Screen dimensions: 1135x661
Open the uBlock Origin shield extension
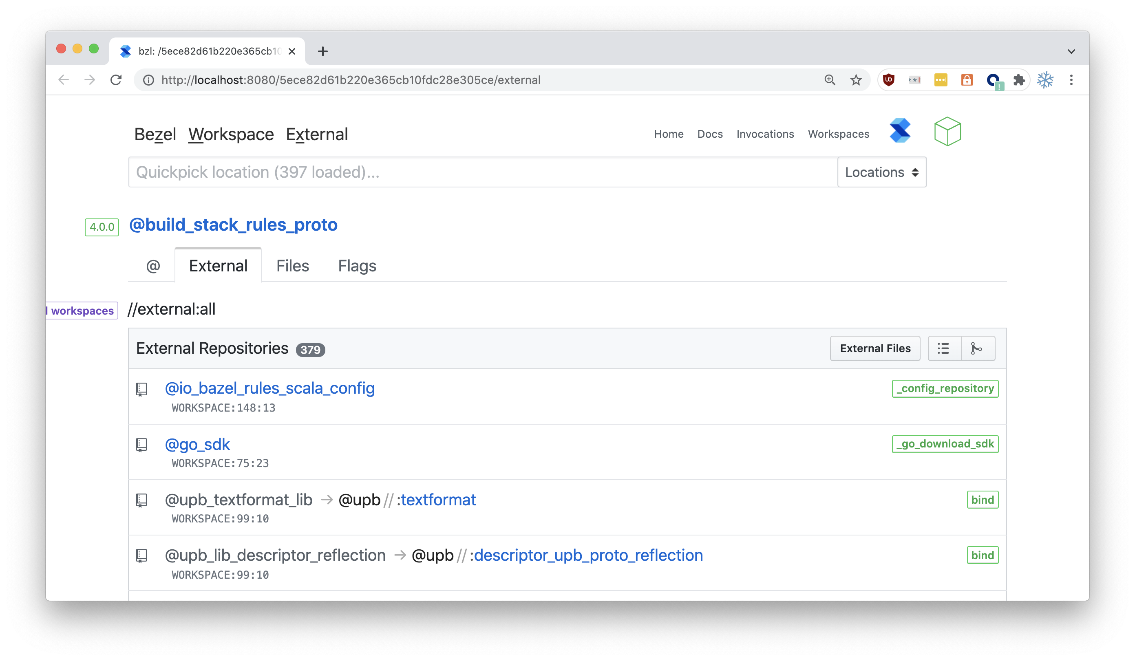click(889, 80)
